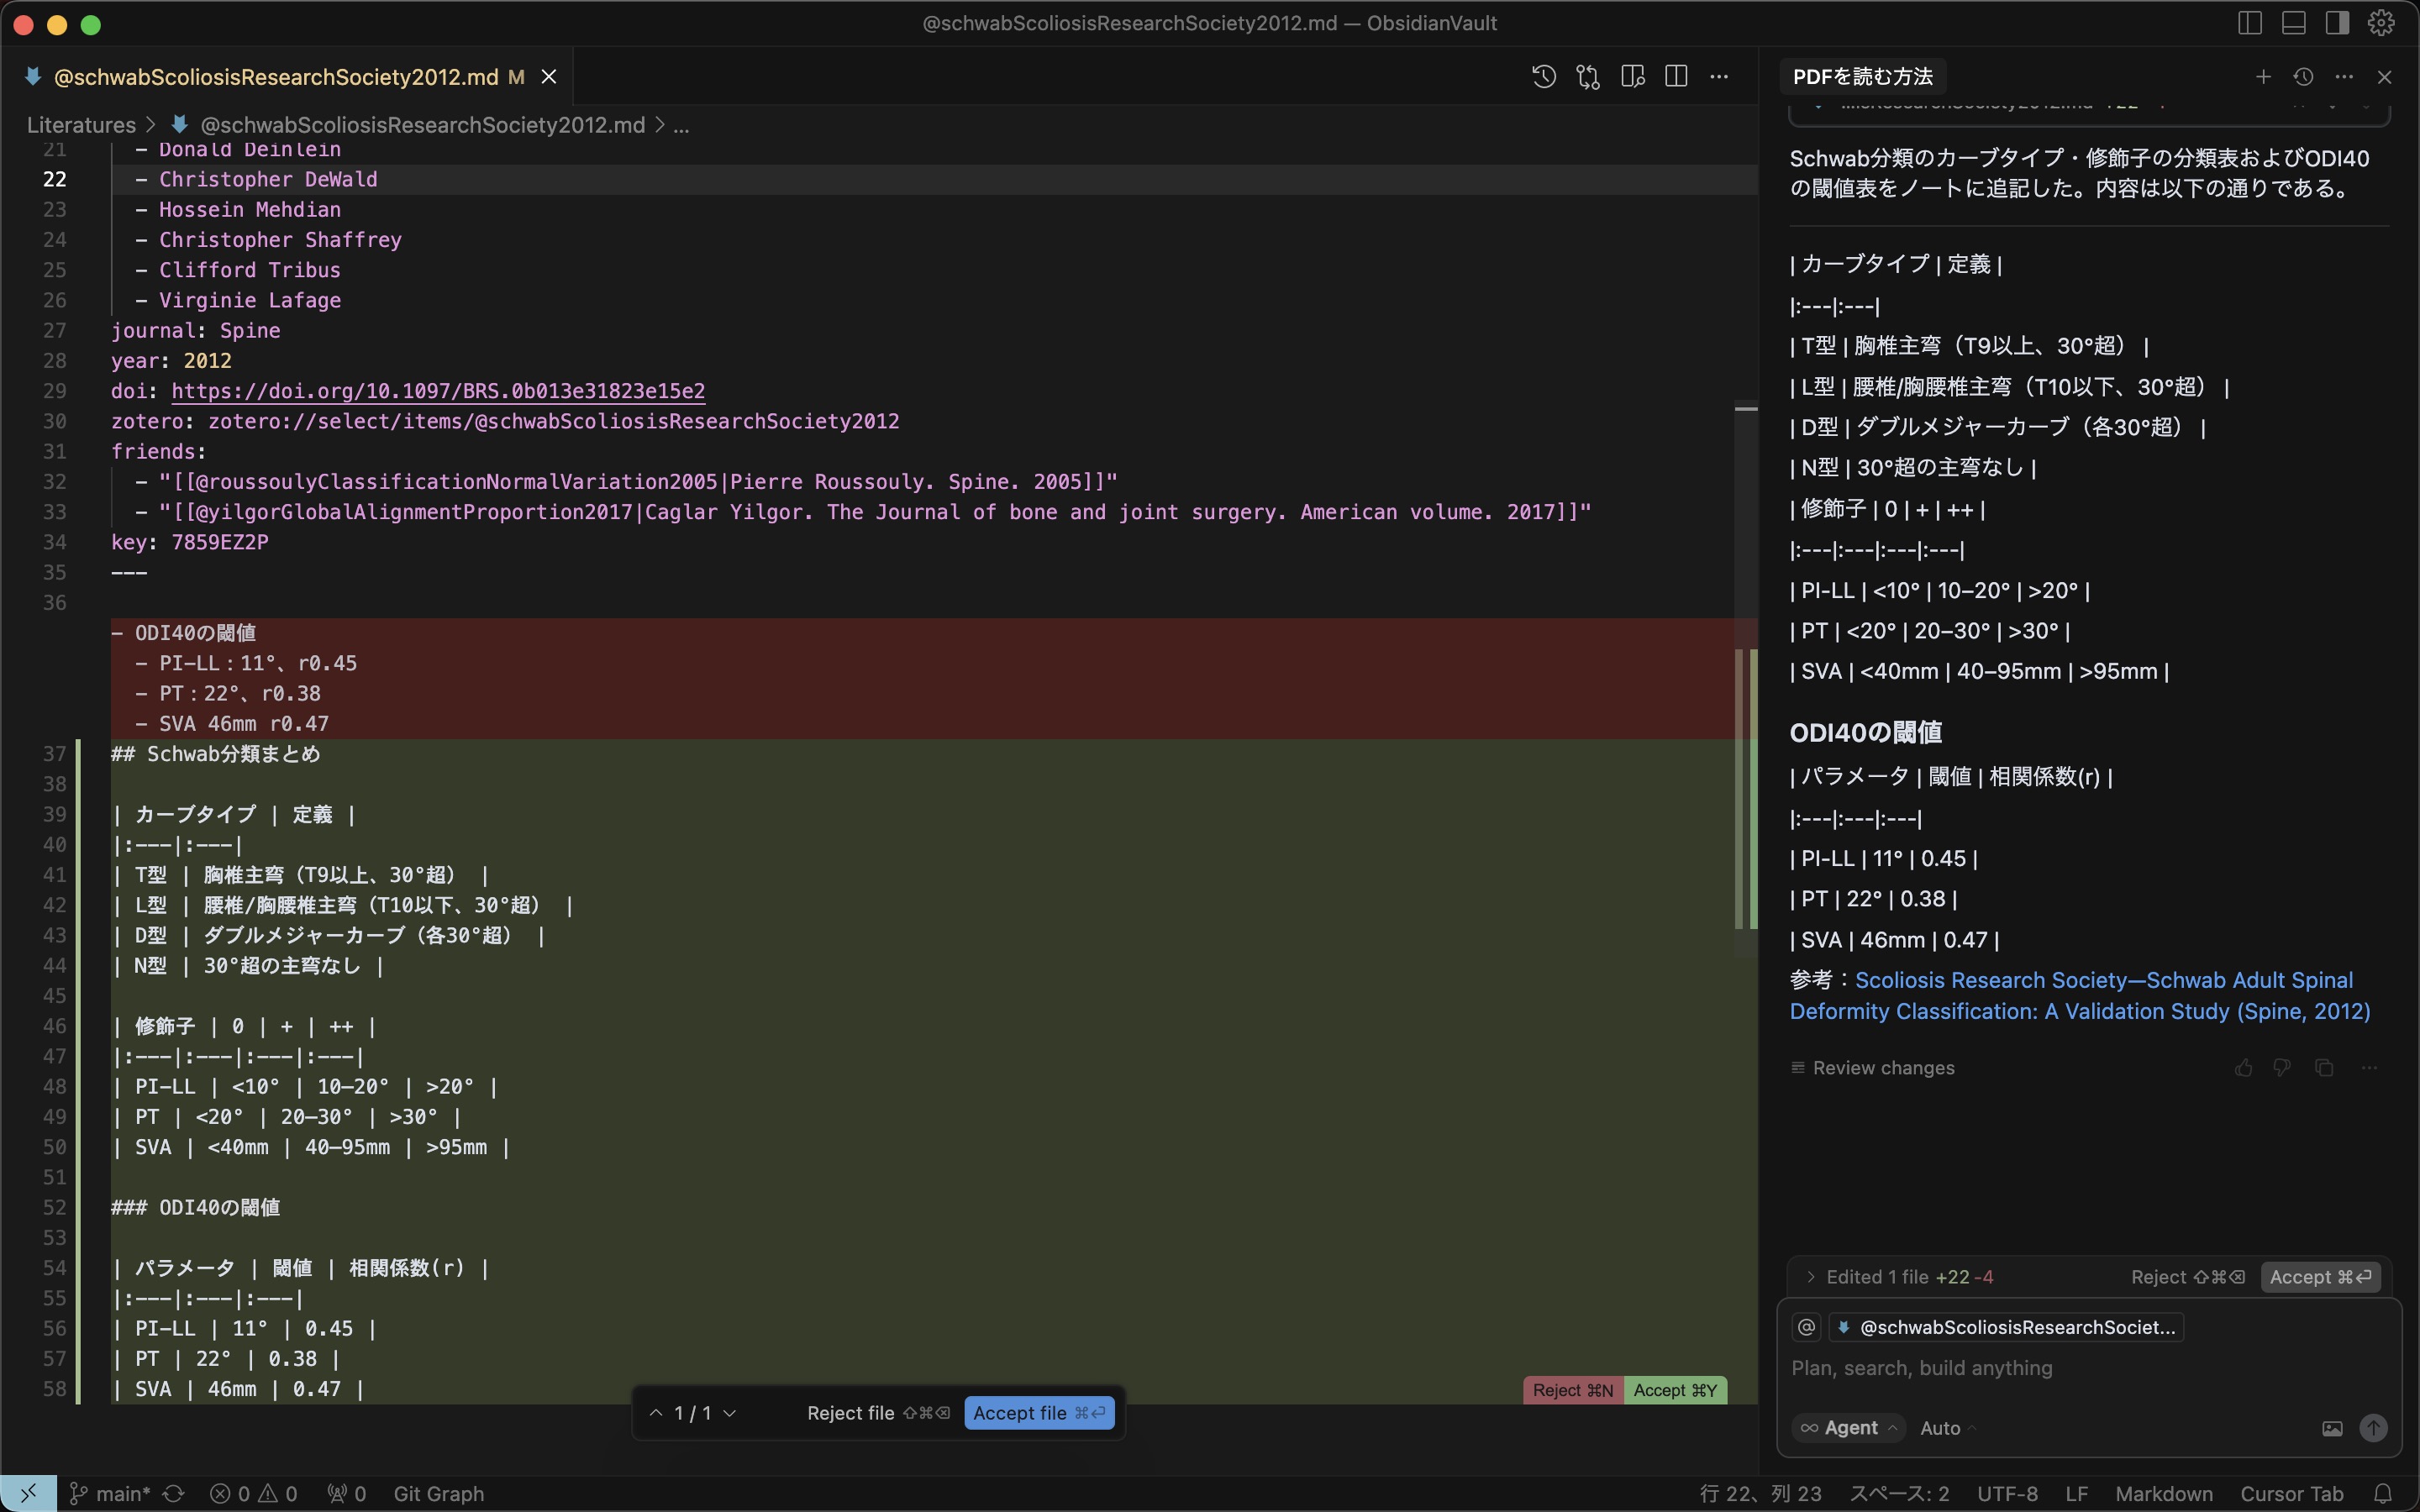2420x1512 pixels.
Task: Open the remote window icon in status bar
Action: pyautogui.click(x=27, y=1491)
